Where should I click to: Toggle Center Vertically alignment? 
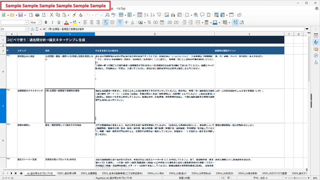pos(126,22)
